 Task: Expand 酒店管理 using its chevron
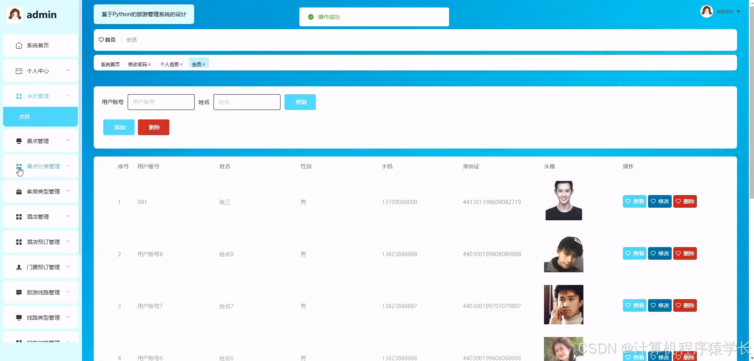coord(68,216)
